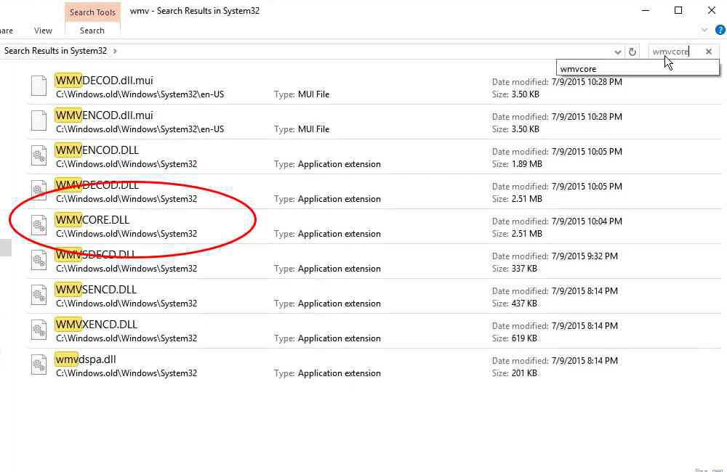Select the WMVENCOD.DLL file name

coord(97,150)
